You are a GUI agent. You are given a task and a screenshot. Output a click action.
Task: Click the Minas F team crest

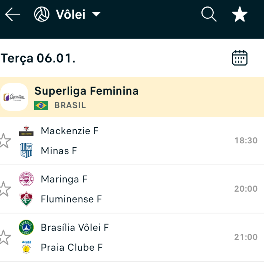tap(26, 150)
